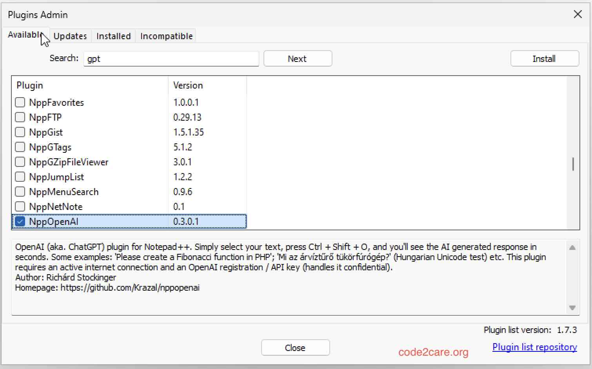
Task: View the Incompatible plugins tab
Action: [x=166, y=36]
